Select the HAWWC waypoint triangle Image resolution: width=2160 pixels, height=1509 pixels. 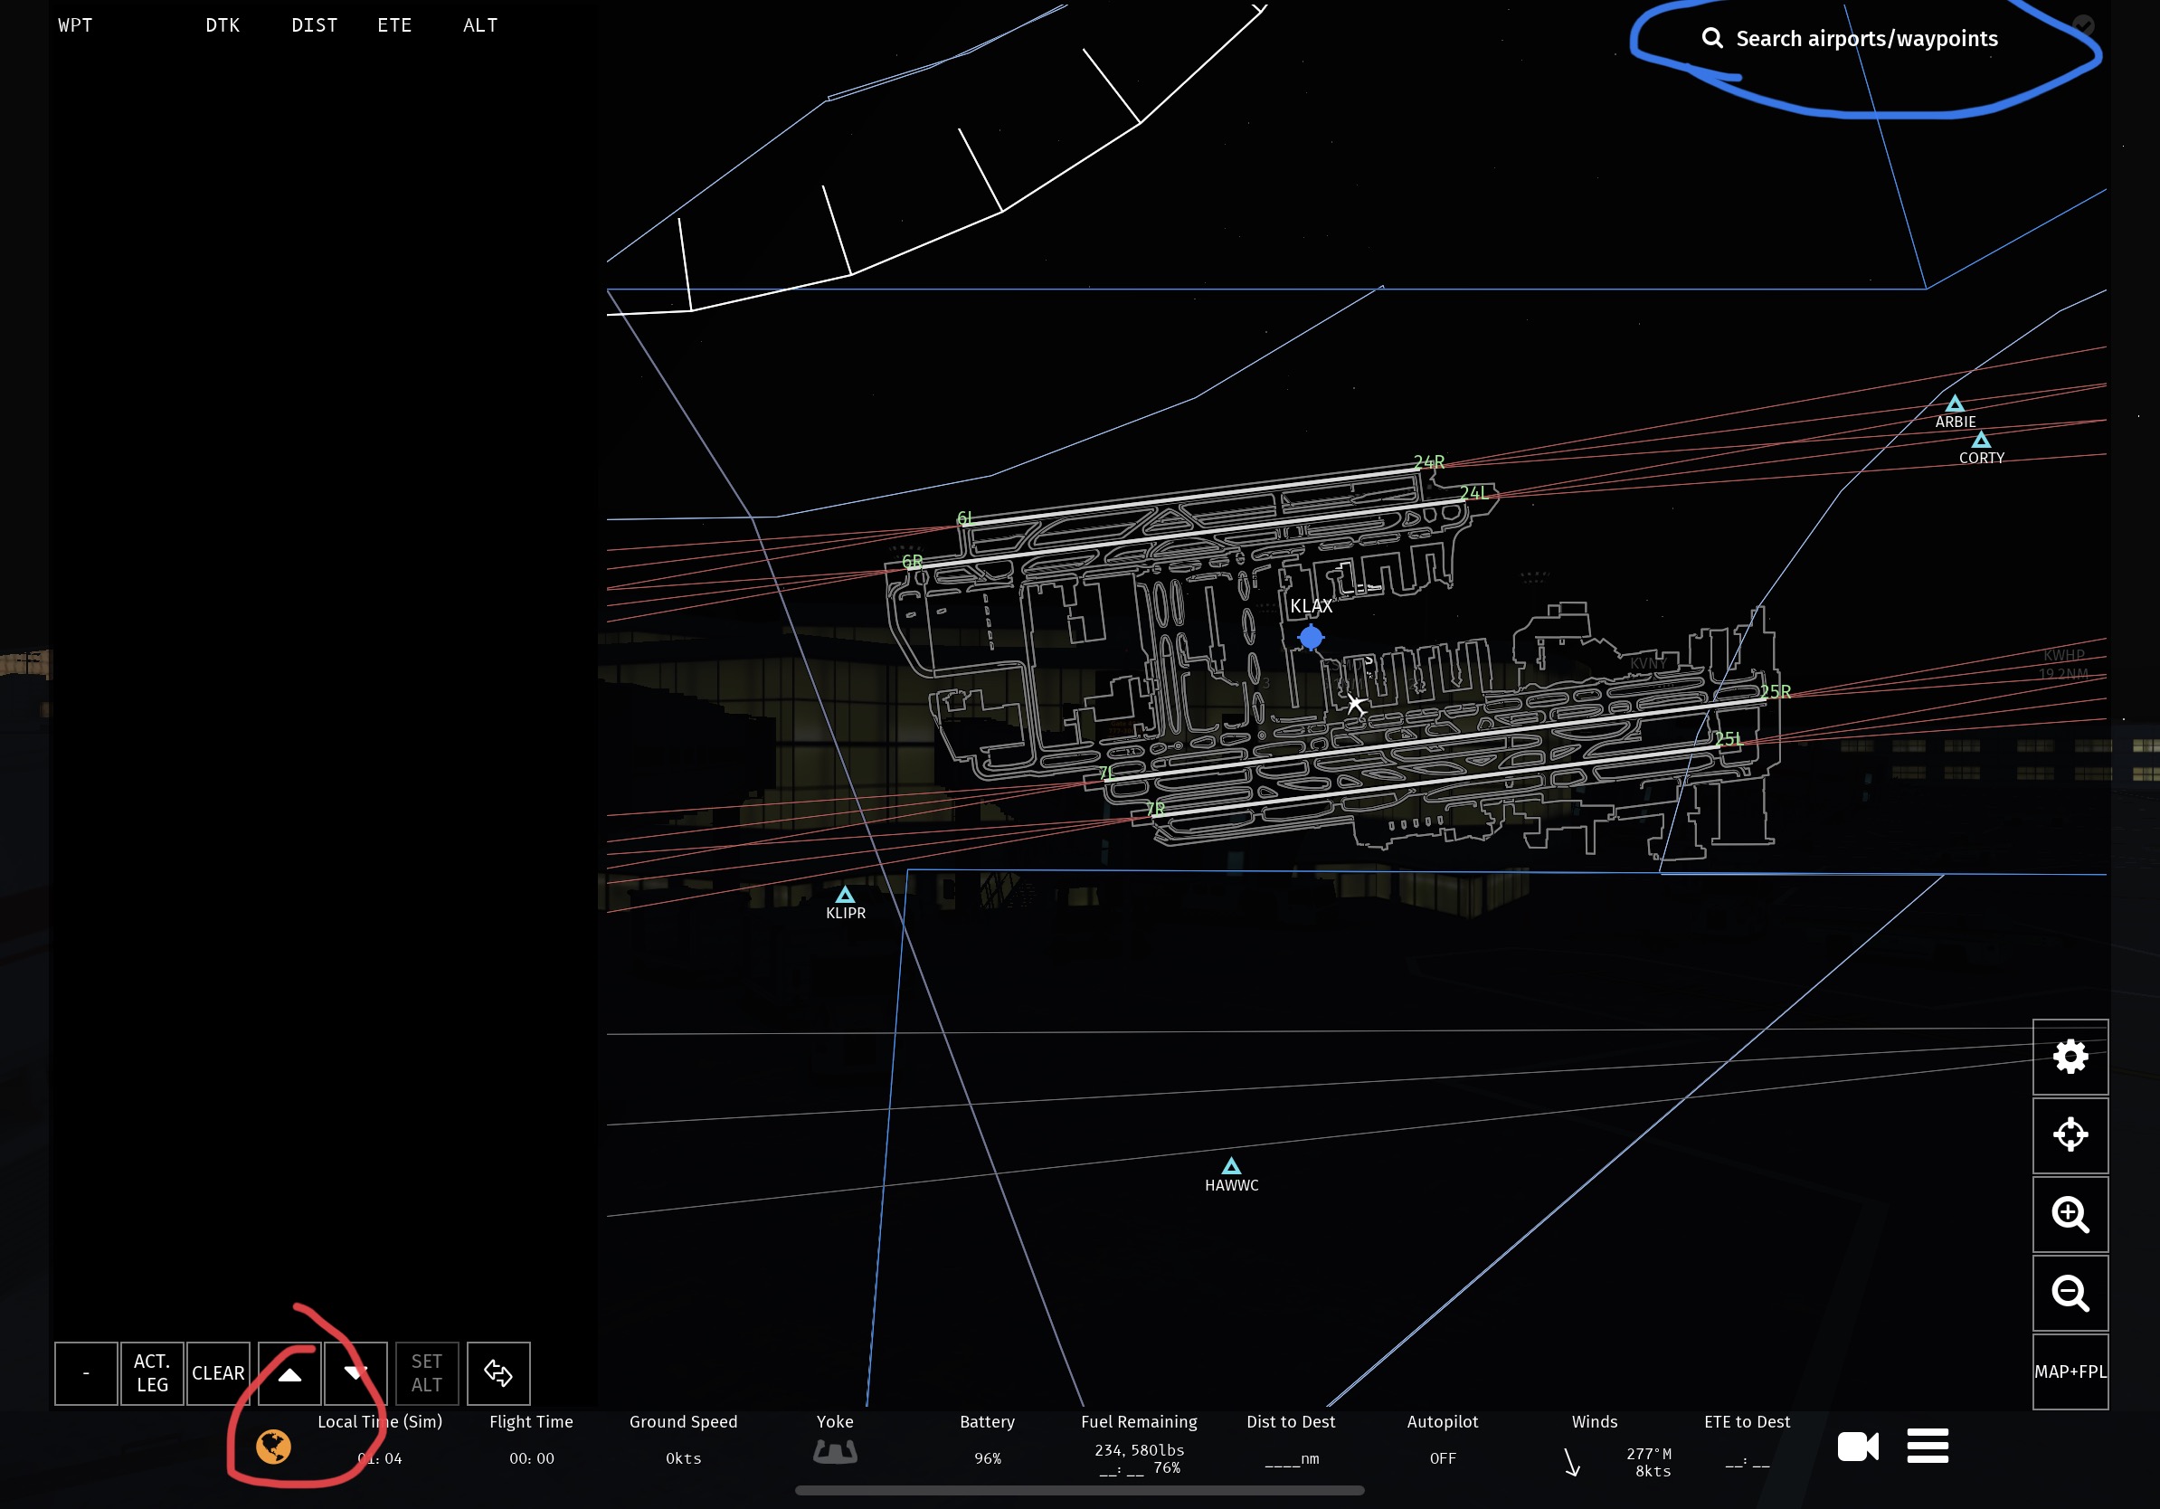(1230, 1168)
